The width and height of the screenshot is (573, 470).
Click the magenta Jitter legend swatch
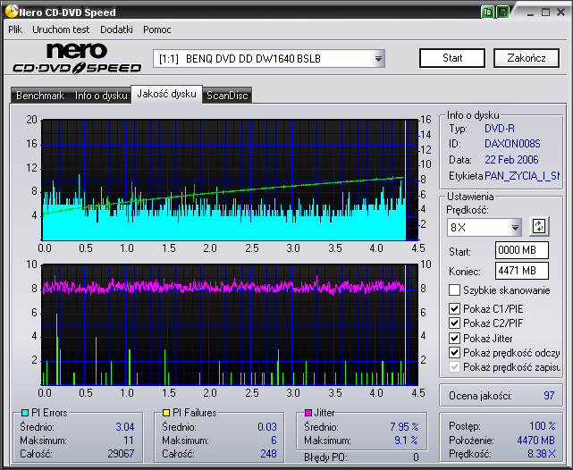point(308,413)
